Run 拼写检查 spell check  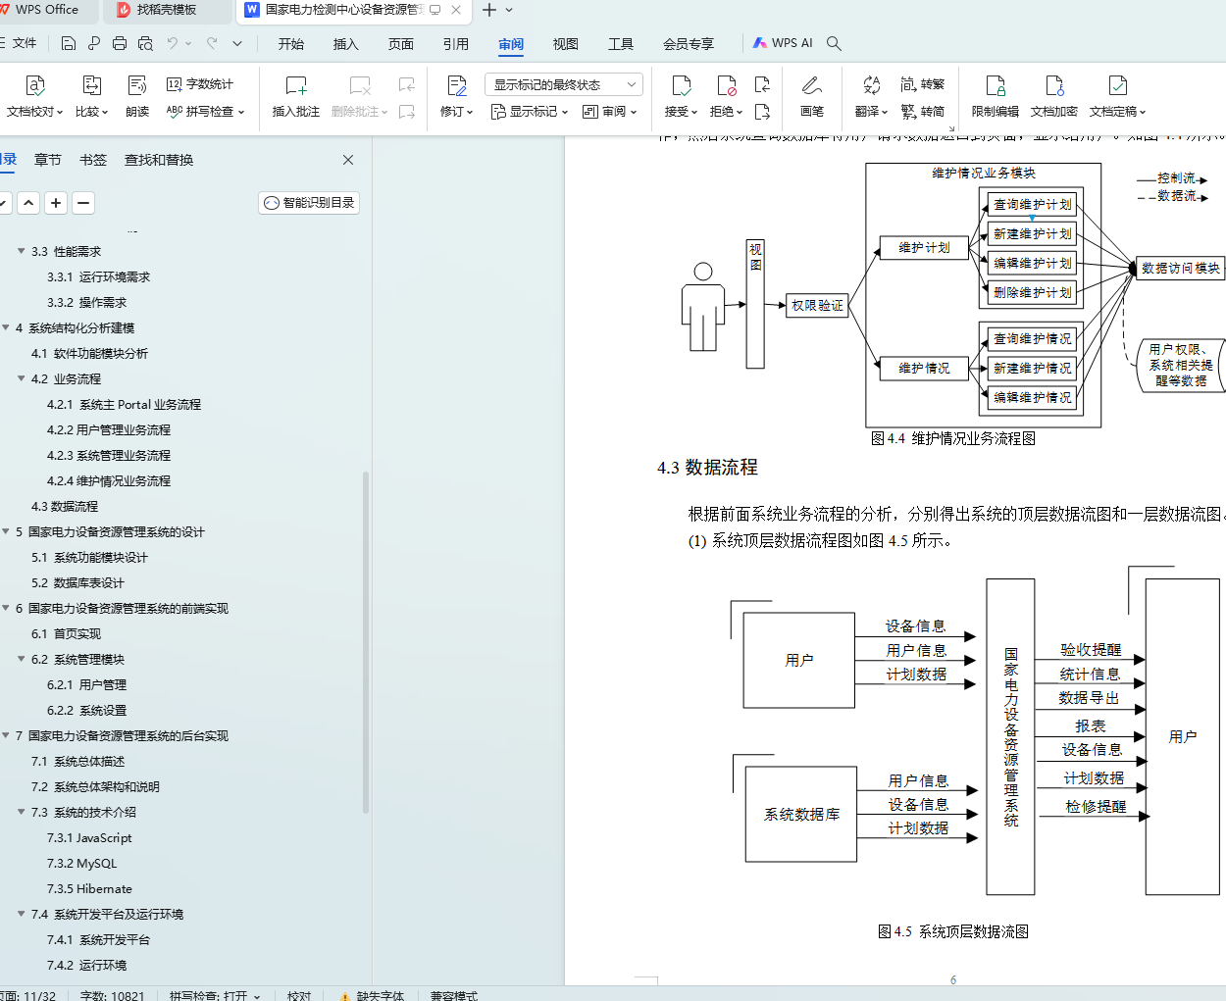(205, 112)
